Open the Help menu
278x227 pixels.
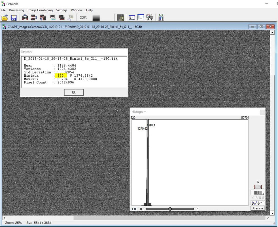tap(89, 10)
